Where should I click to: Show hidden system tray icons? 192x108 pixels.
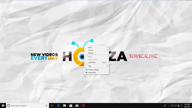point(169,105)
